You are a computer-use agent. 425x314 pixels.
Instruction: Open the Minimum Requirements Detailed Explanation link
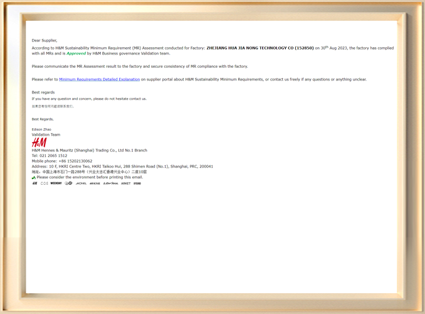click(100, 79)
